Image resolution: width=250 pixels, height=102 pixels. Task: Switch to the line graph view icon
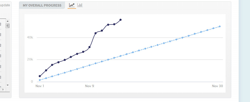pos(72,5)
